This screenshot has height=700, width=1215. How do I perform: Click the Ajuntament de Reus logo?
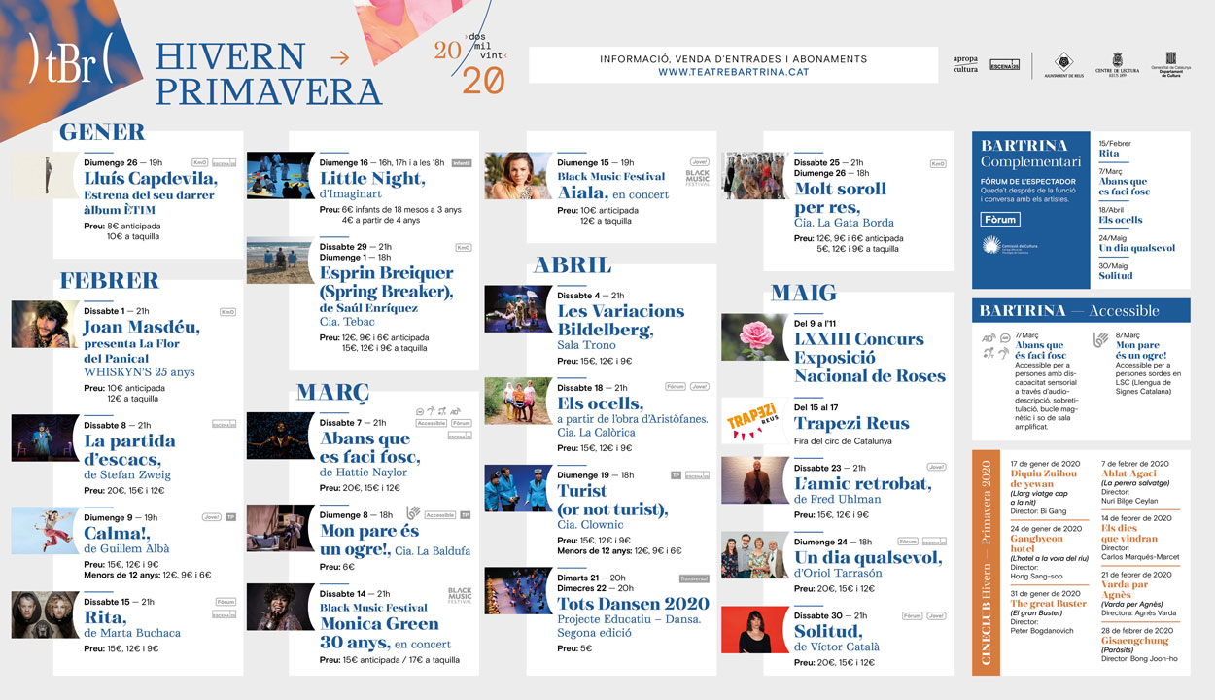pyautogui.click(x=1064, y=65)
